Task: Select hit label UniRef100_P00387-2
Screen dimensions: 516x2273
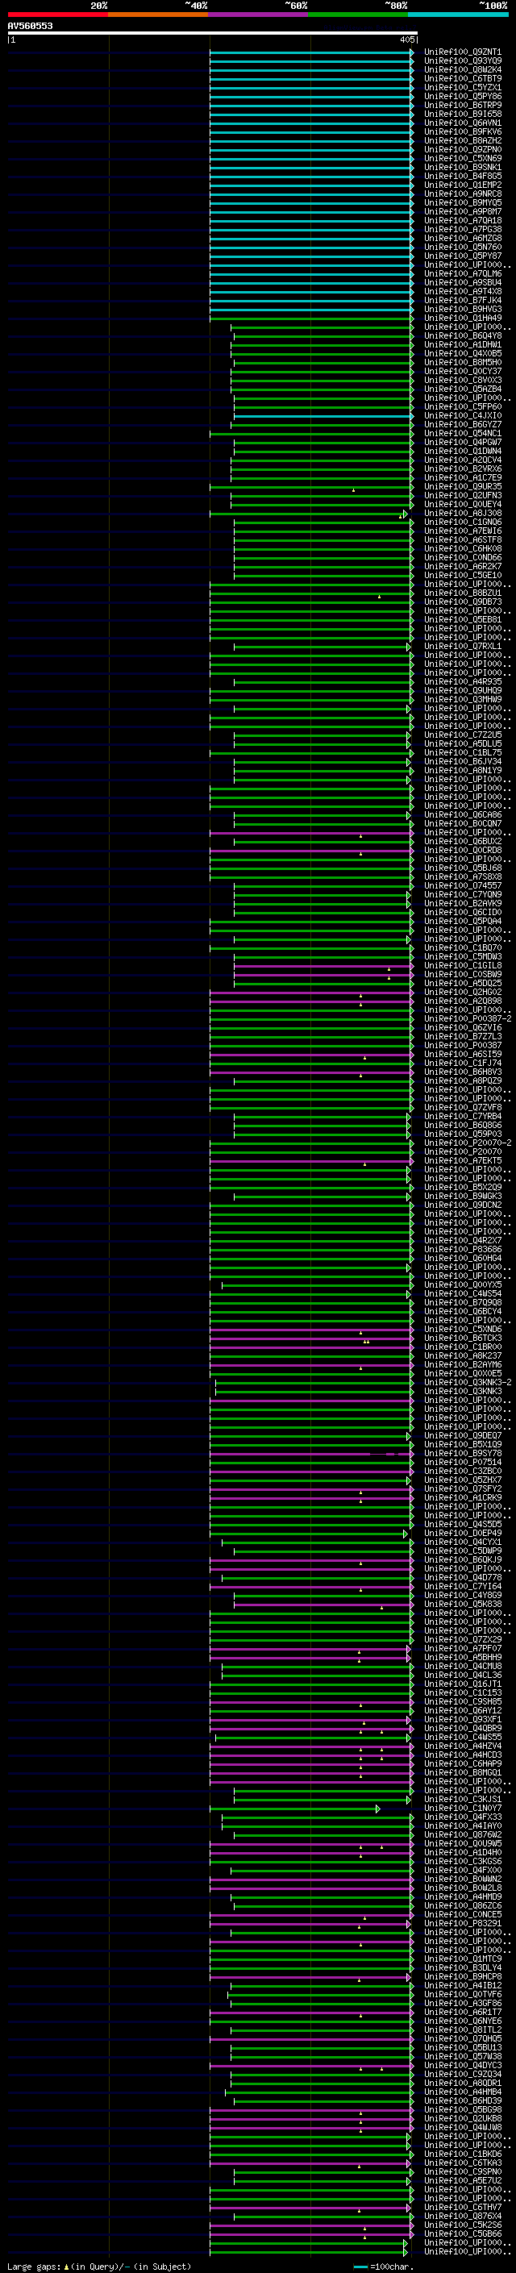Action: 468,1019
